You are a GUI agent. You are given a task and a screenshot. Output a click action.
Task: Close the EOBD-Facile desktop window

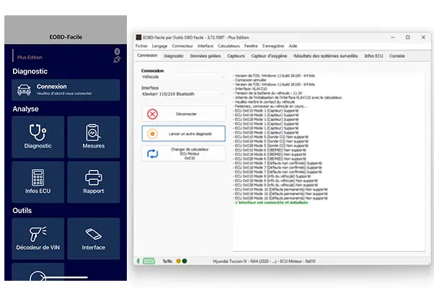coord(423,37)
